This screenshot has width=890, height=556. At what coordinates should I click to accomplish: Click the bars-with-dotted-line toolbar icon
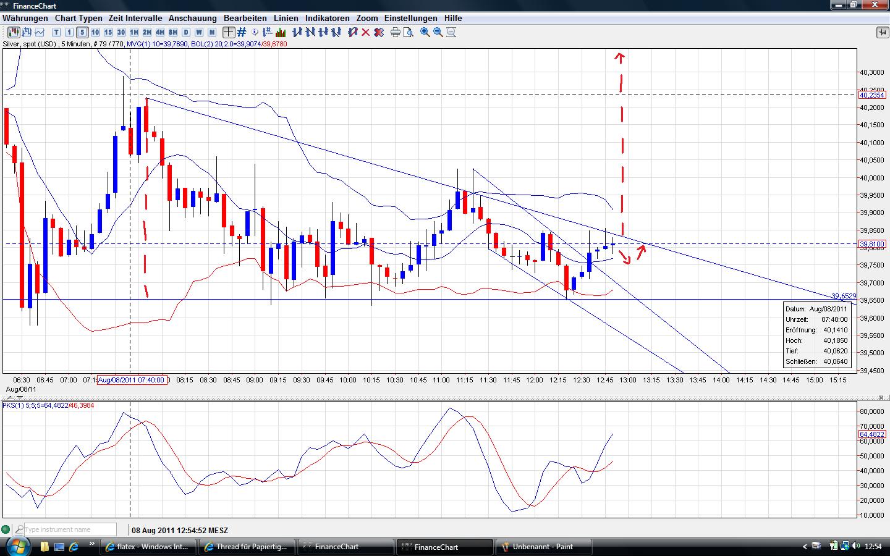[269, 32]
